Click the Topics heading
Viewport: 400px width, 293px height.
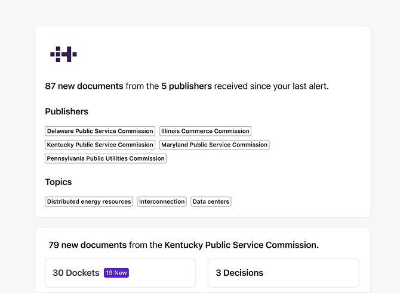coord(59,182)
